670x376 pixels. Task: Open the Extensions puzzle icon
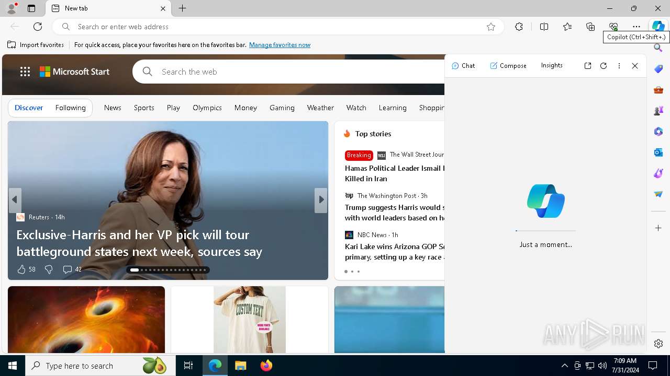coord(519,27)
